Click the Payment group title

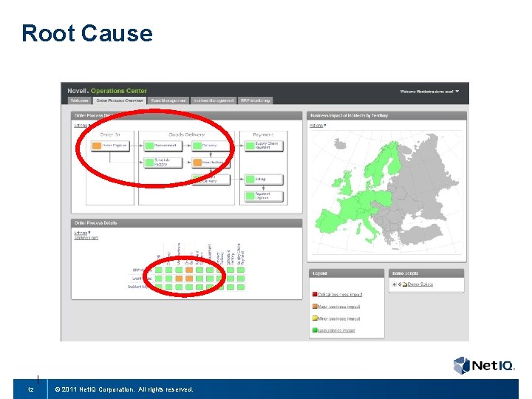[263, 134]
